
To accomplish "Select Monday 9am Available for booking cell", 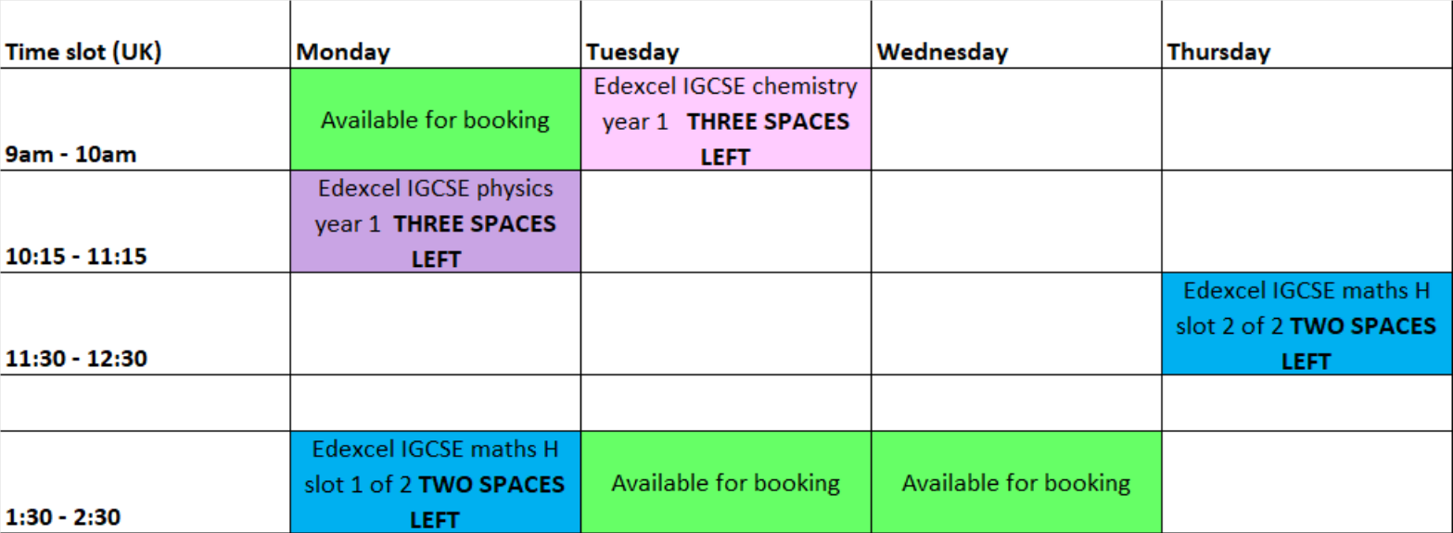I will [x=435, y=120].
